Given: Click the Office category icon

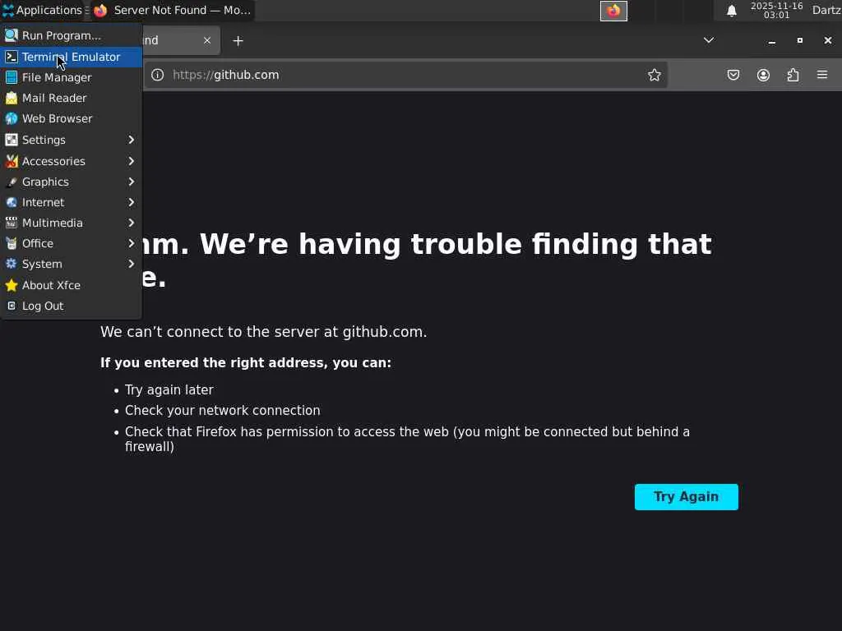Looking at the screenshot, I should coord(12,243).
